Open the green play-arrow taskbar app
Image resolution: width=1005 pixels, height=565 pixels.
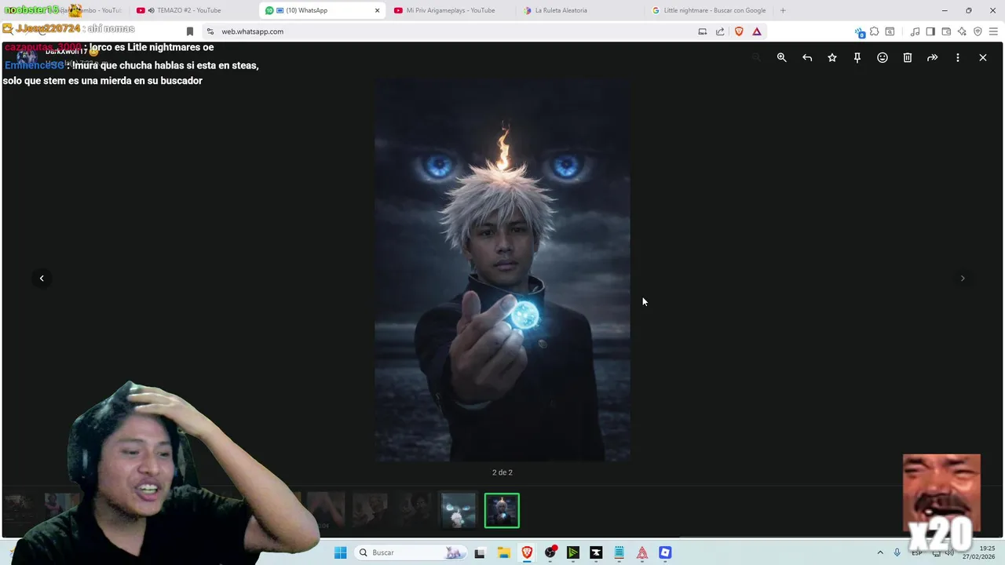(x=573, y=552)
